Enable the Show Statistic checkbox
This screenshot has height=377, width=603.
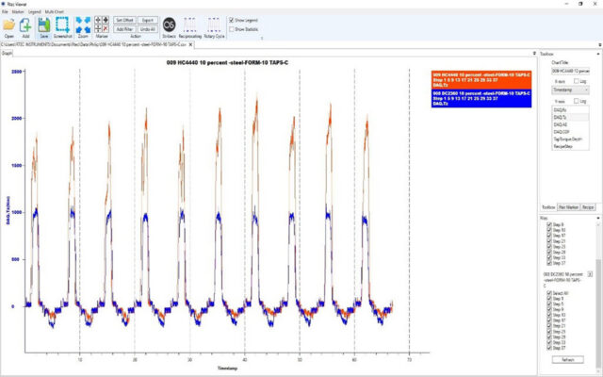[232, 29]
